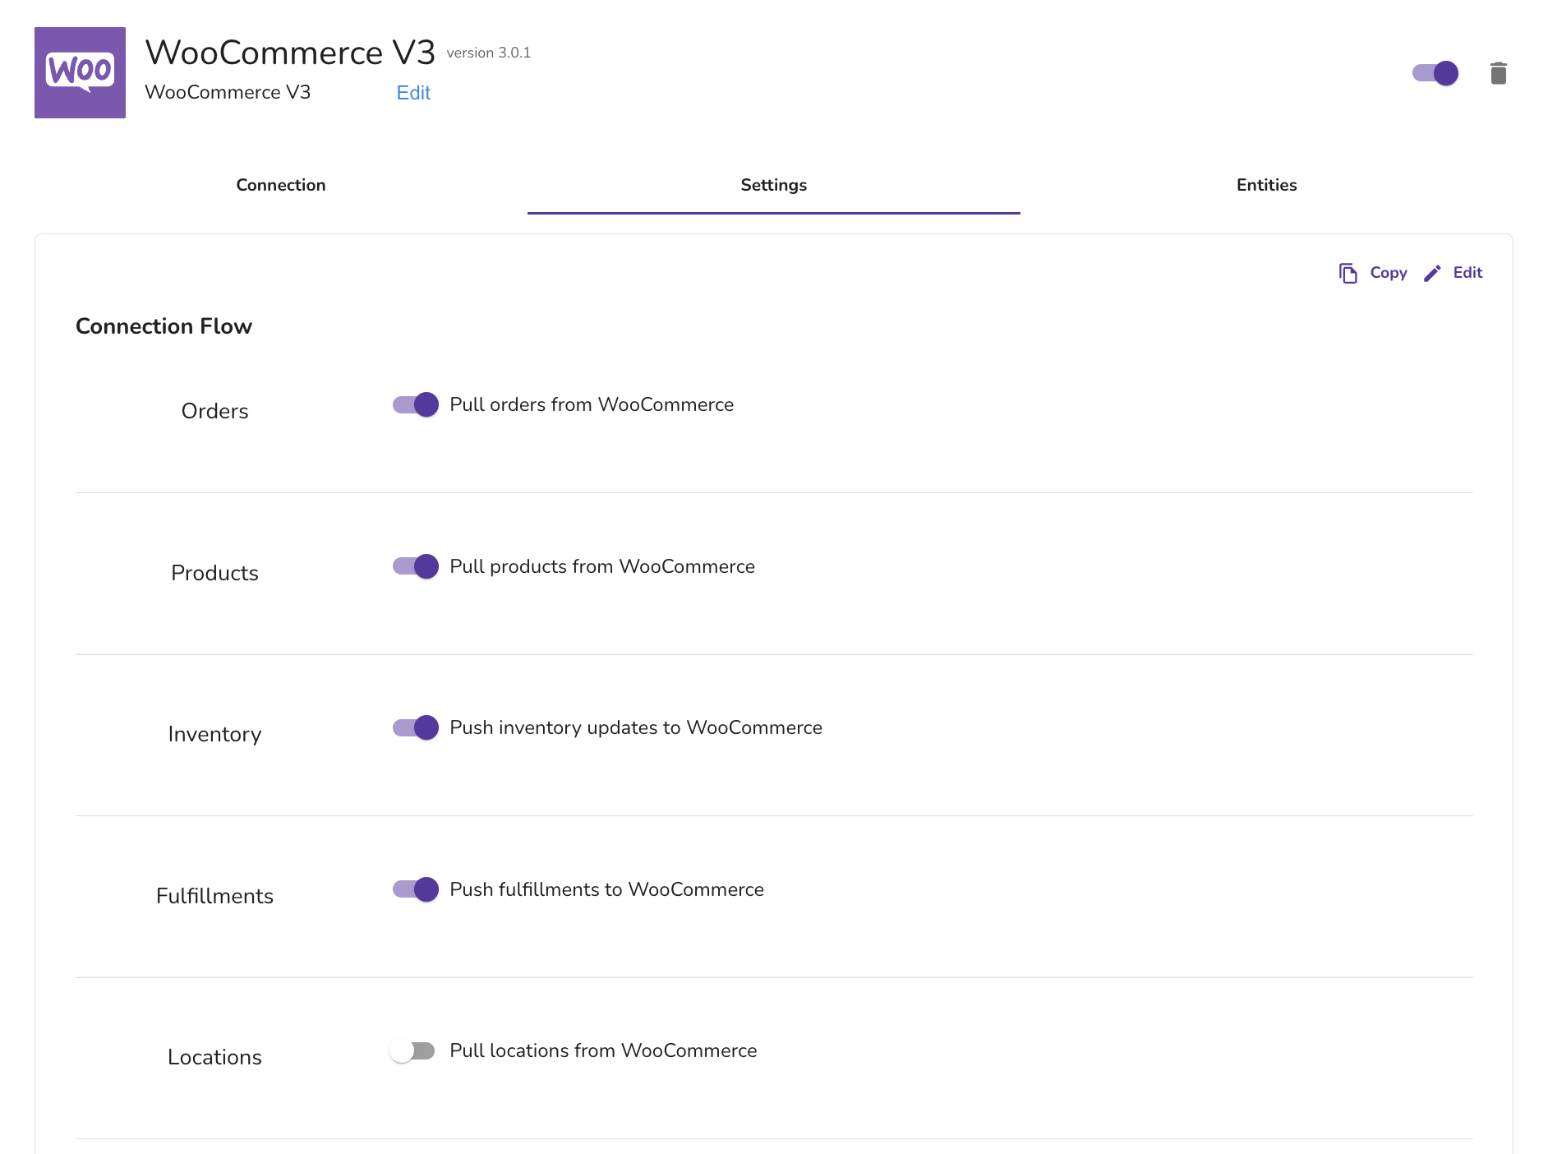This screenshot has height=1154, width=1548.
Task: Click the Orders row label
Action: pos(214,411)
